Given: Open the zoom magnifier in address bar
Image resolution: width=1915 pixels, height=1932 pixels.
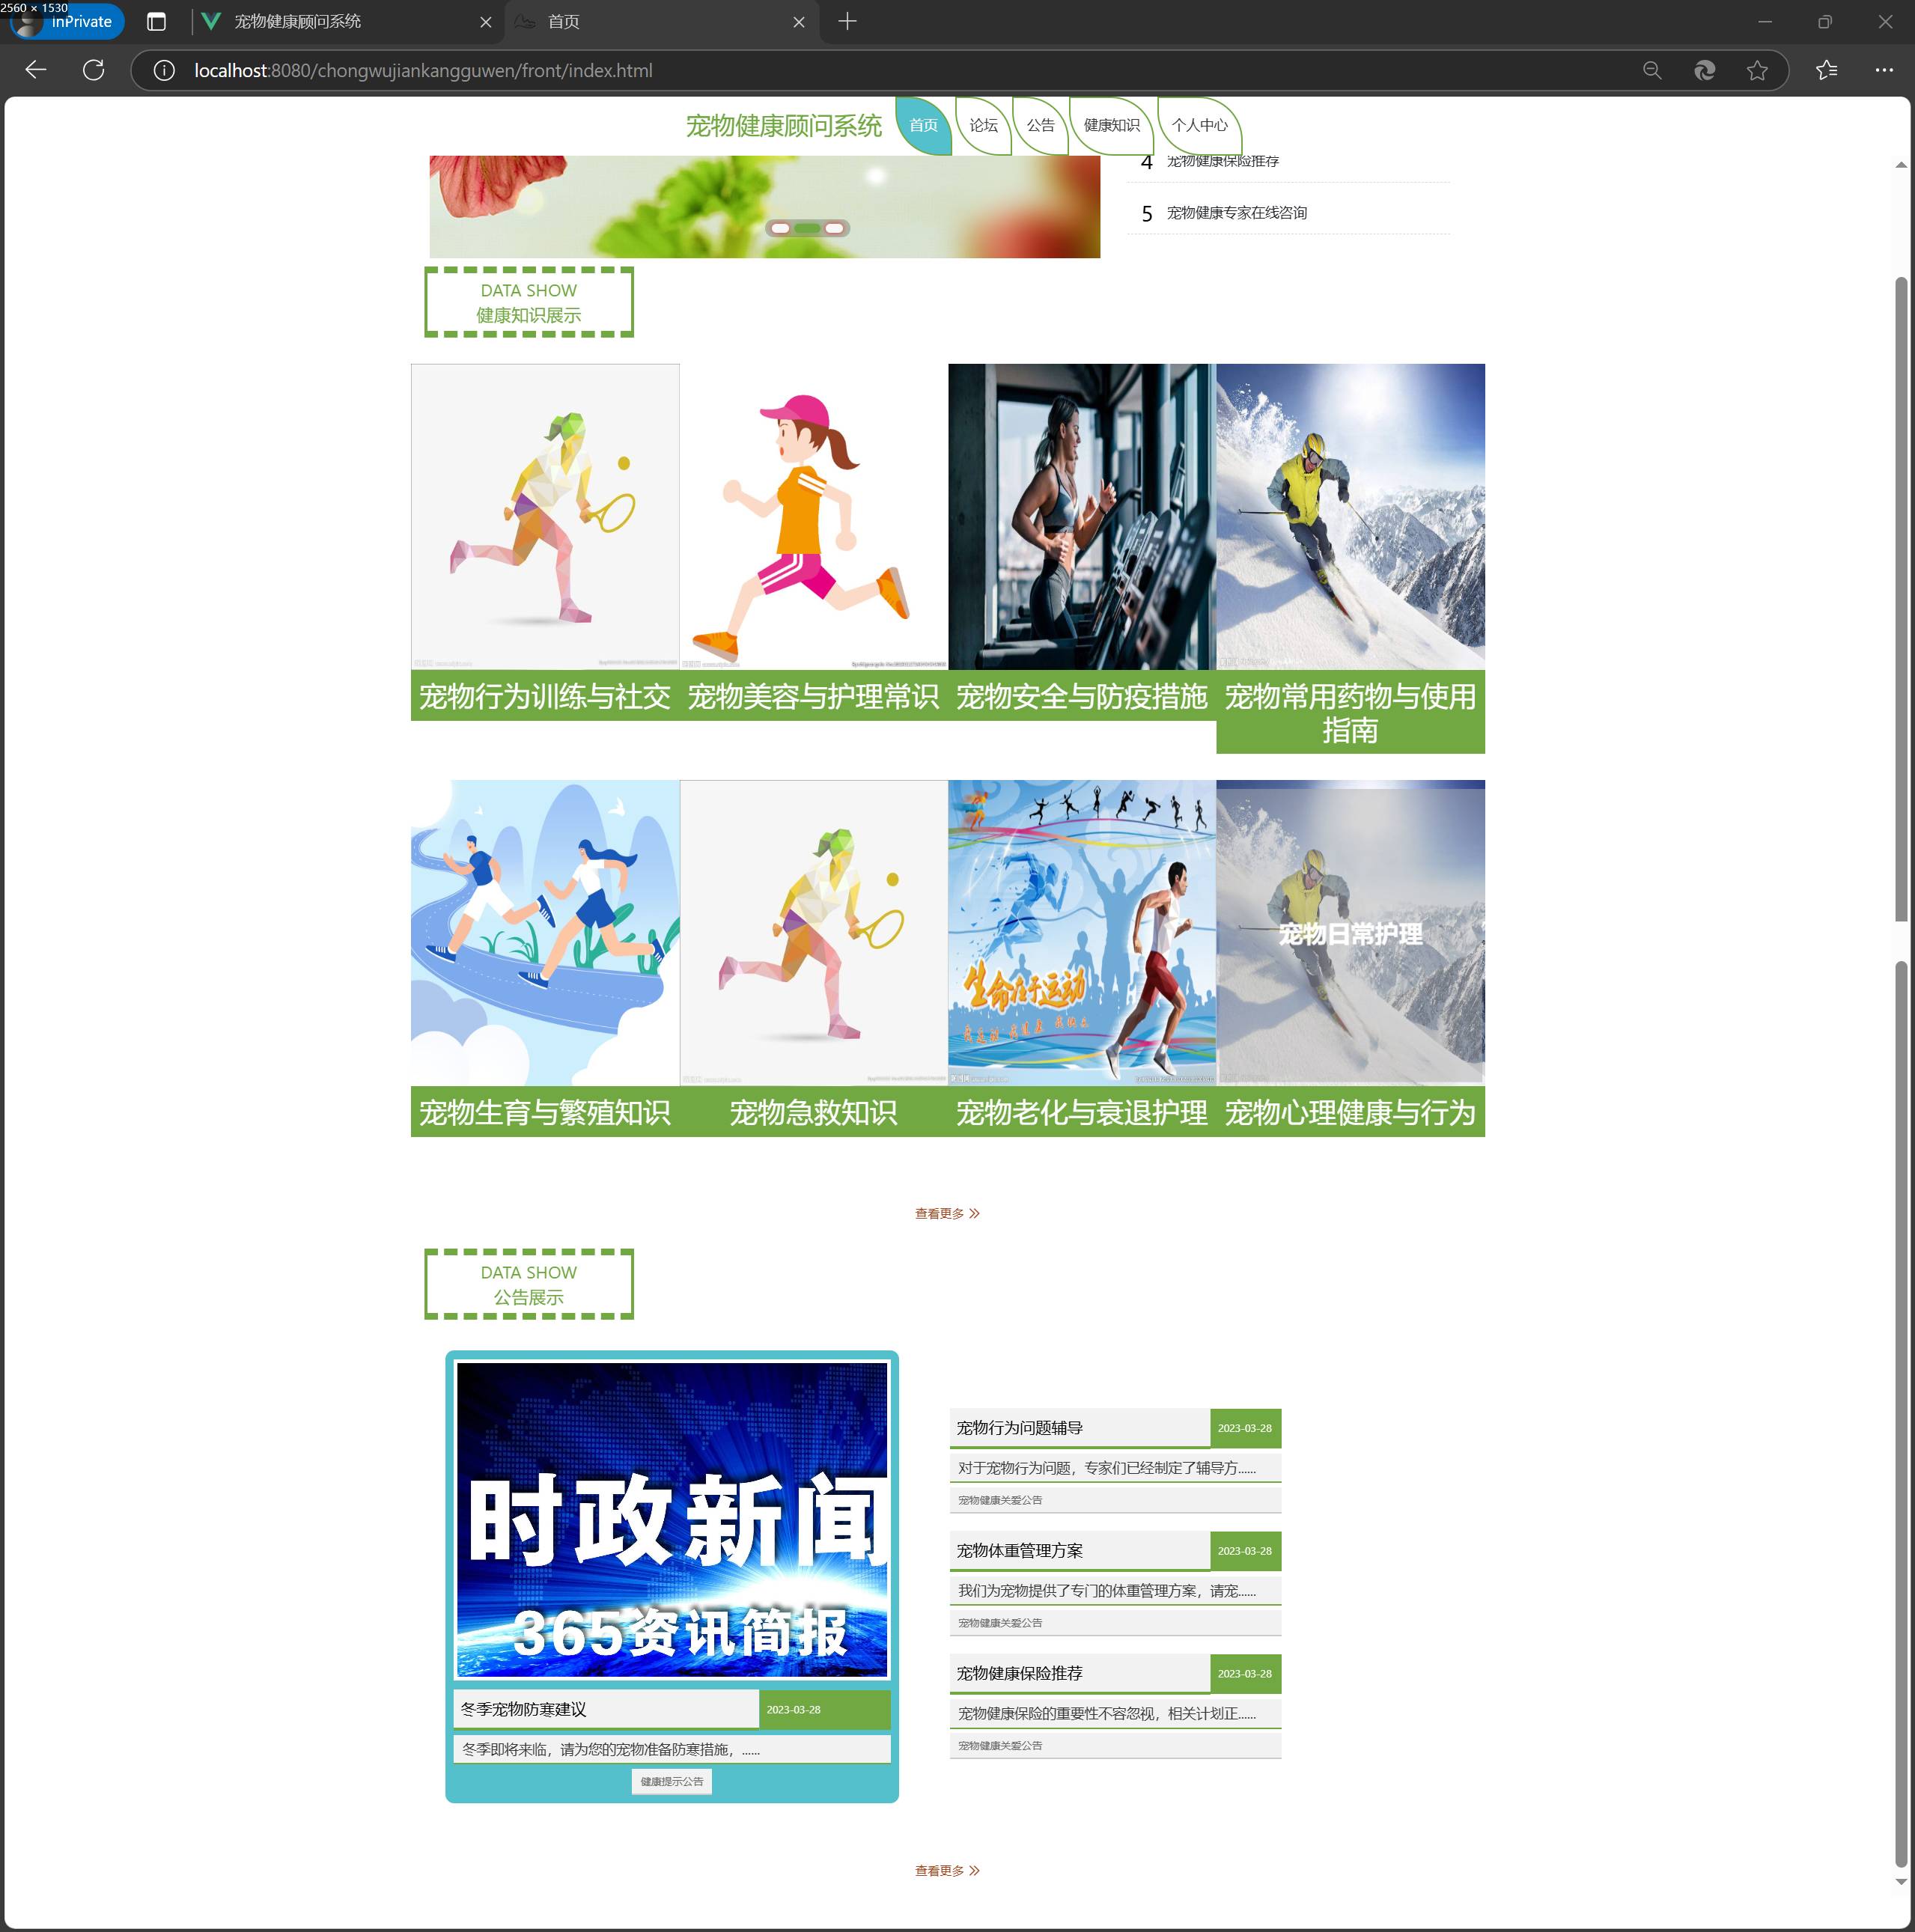Looking at the screenshot, I should [1652, 70].
